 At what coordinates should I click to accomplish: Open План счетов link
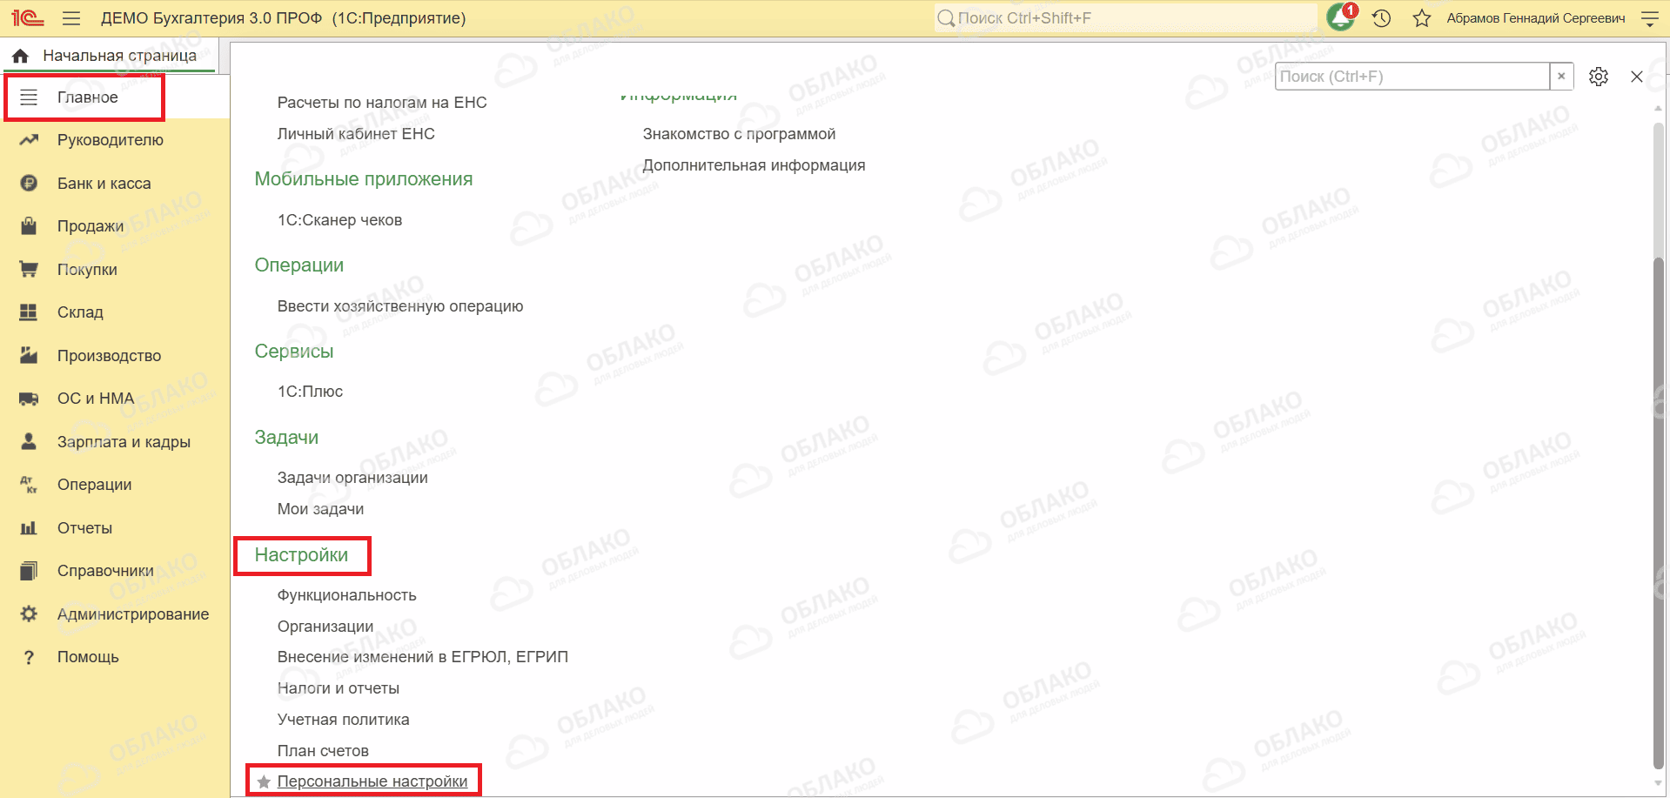tap(323, 751)
